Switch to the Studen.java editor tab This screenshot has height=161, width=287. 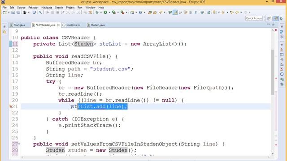(96, 25)
